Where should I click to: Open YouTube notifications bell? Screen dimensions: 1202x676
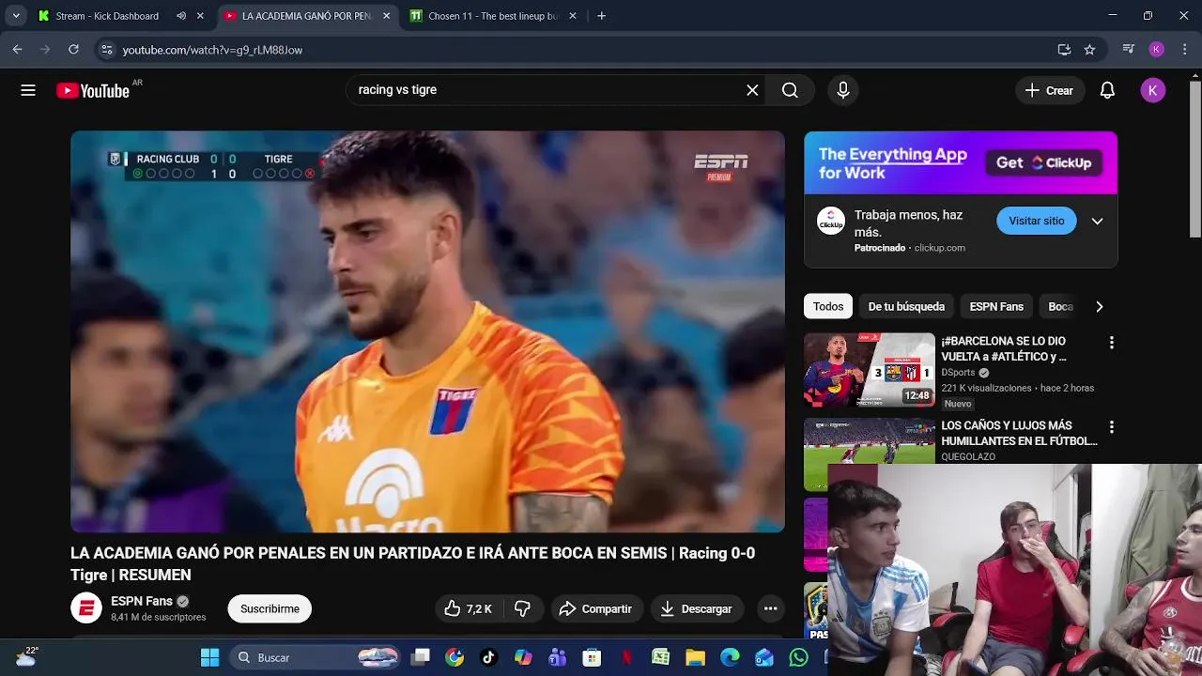pos(1107,90)
